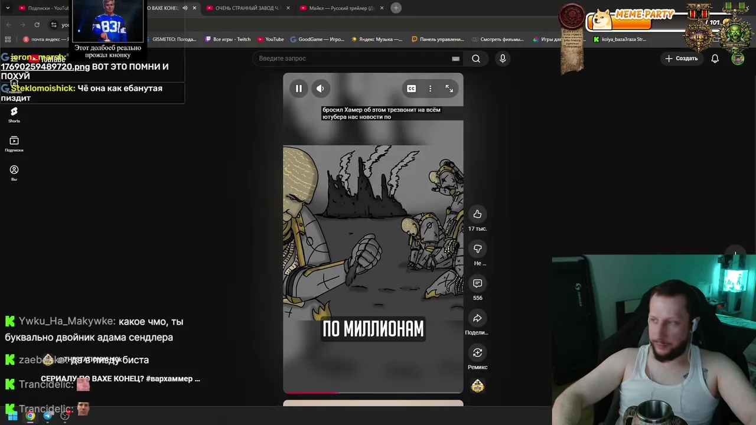Open the three-dot more options menu on video
Image resolution: width=756 pixels, height=425 pixels.
click(x=430, y=89)
